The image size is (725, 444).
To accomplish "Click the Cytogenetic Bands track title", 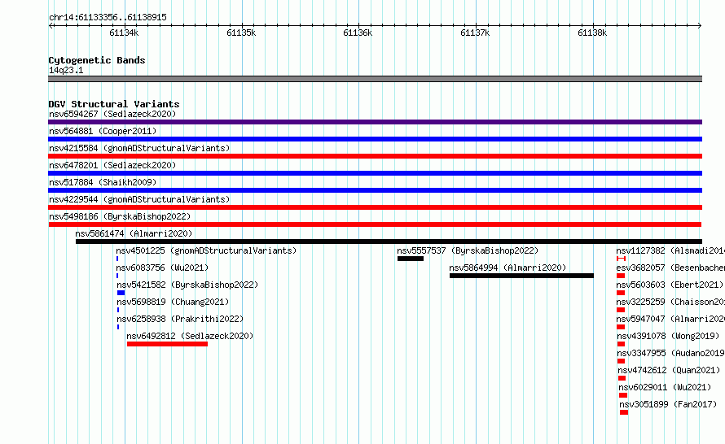I will point(97,60).
